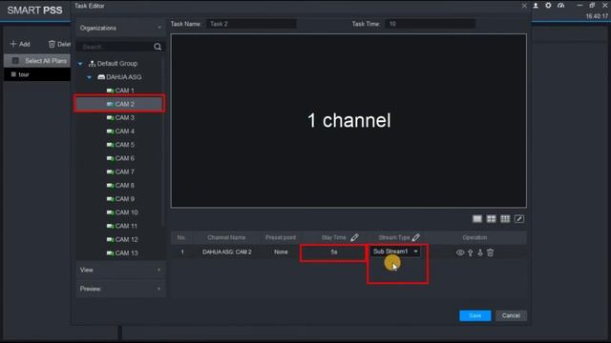Viewport: 611px width, 343px height.
Task: Click the Preset point None cell
Action: coord(281,252)
